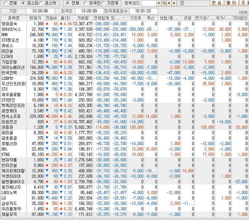Select the 웅진에너지 stock row
This screenshot has height=220, width=249.
pyautogui.click(x=124, y=187)
